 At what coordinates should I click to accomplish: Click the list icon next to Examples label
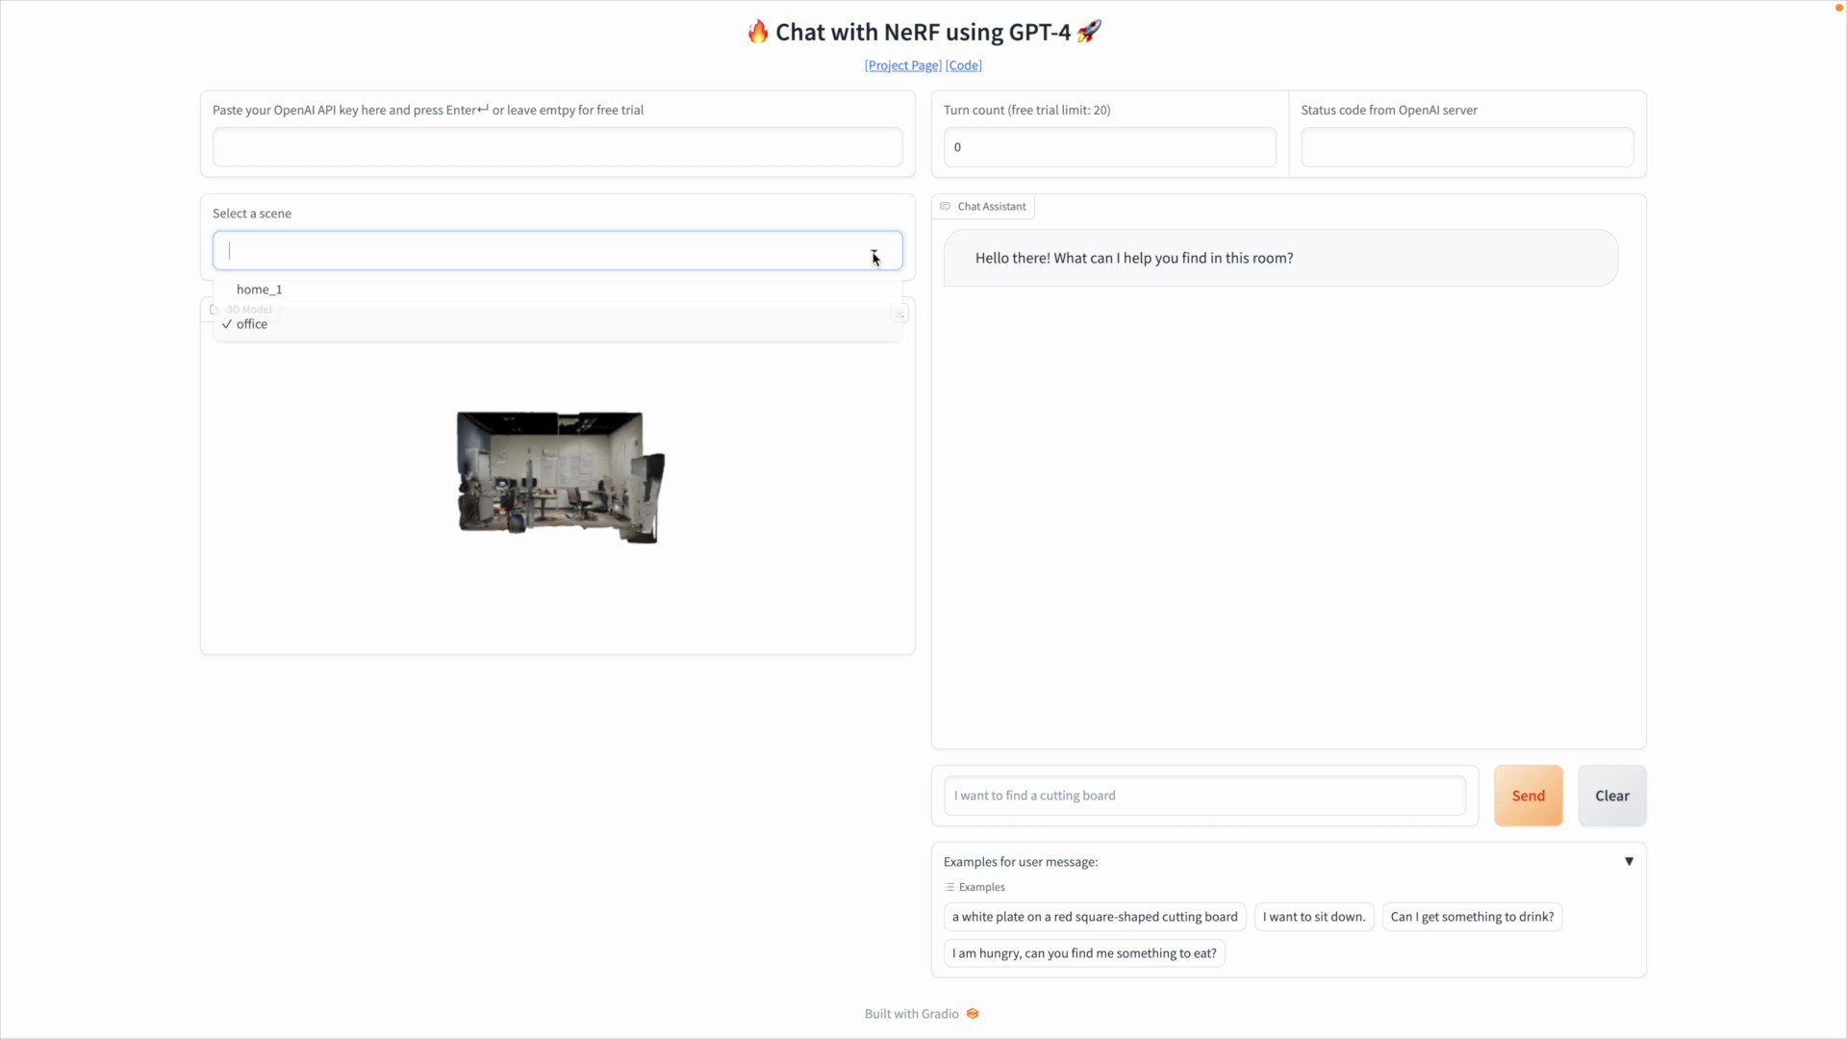tap(950, 887)
